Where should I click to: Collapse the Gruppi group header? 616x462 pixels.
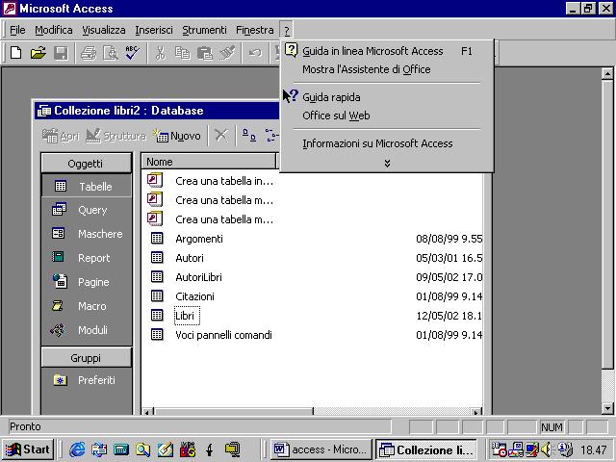click(x=86, y=358)
